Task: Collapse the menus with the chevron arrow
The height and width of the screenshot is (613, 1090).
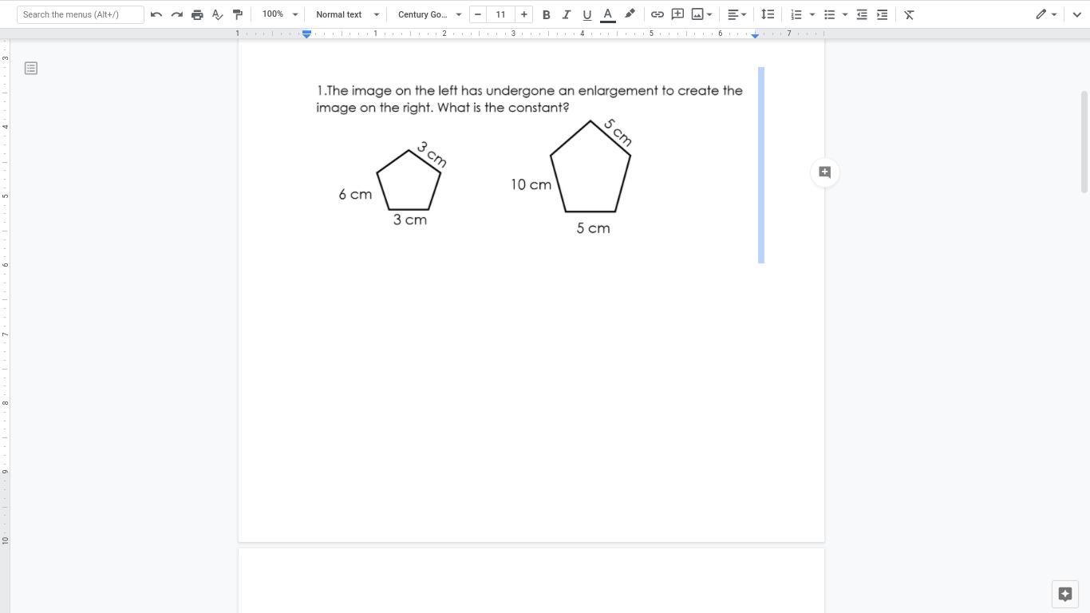Action: pyautogui.click(x=1076, y=14)
